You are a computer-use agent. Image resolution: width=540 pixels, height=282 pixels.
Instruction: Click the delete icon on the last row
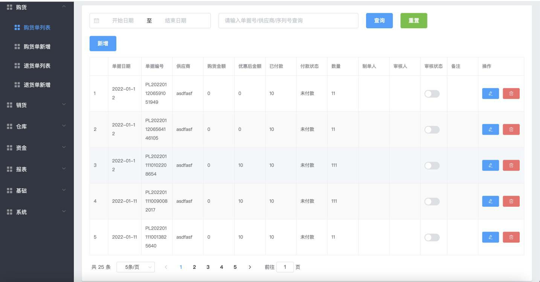click(x=511, y=237)
